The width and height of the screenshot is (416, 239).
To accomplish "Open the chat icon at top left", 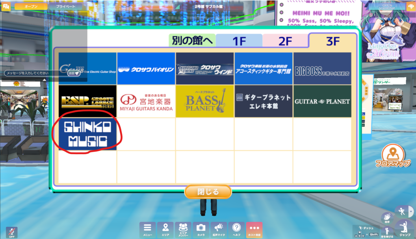I will 6,6.
